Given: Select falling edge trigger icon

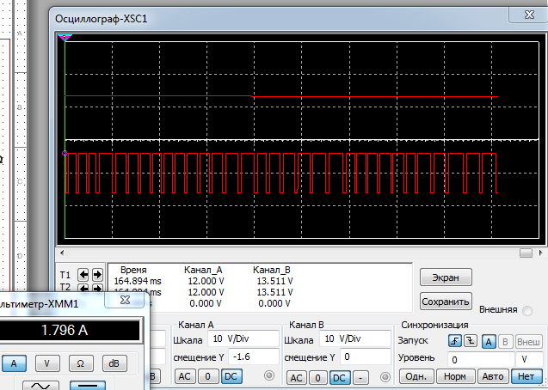Looking at the screenshot, I should pos(471,341).
